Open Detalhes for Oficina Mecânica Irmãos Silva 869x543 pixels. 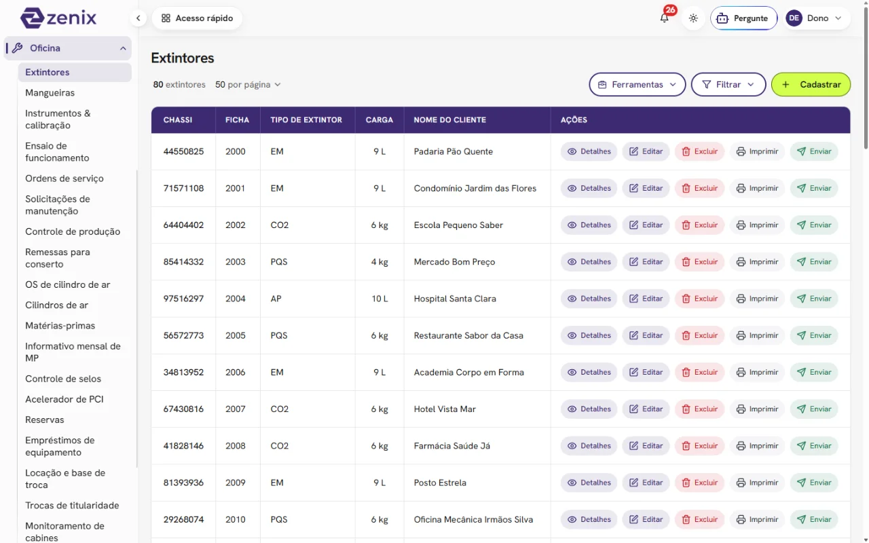589,519
